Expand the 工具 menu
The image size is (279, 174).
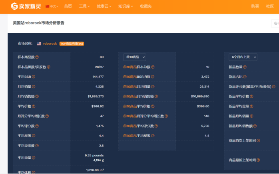(x=84, y=6)
